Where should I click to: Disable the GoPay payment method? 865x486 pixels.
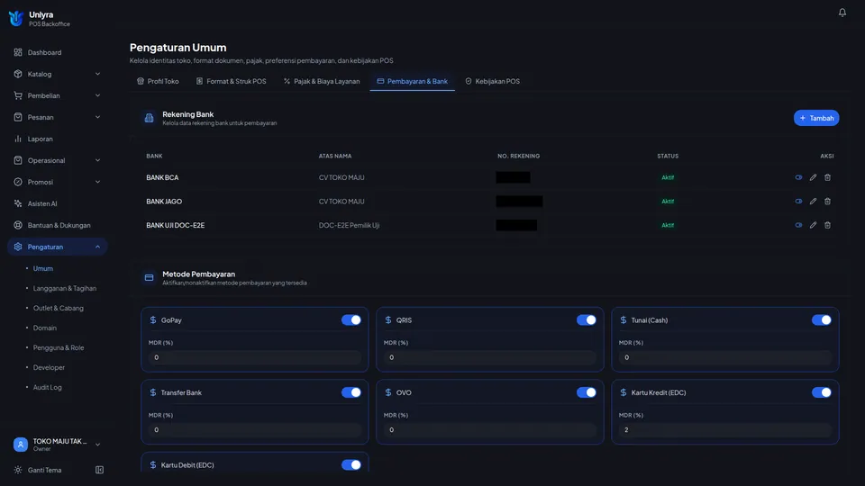(351, 320)
